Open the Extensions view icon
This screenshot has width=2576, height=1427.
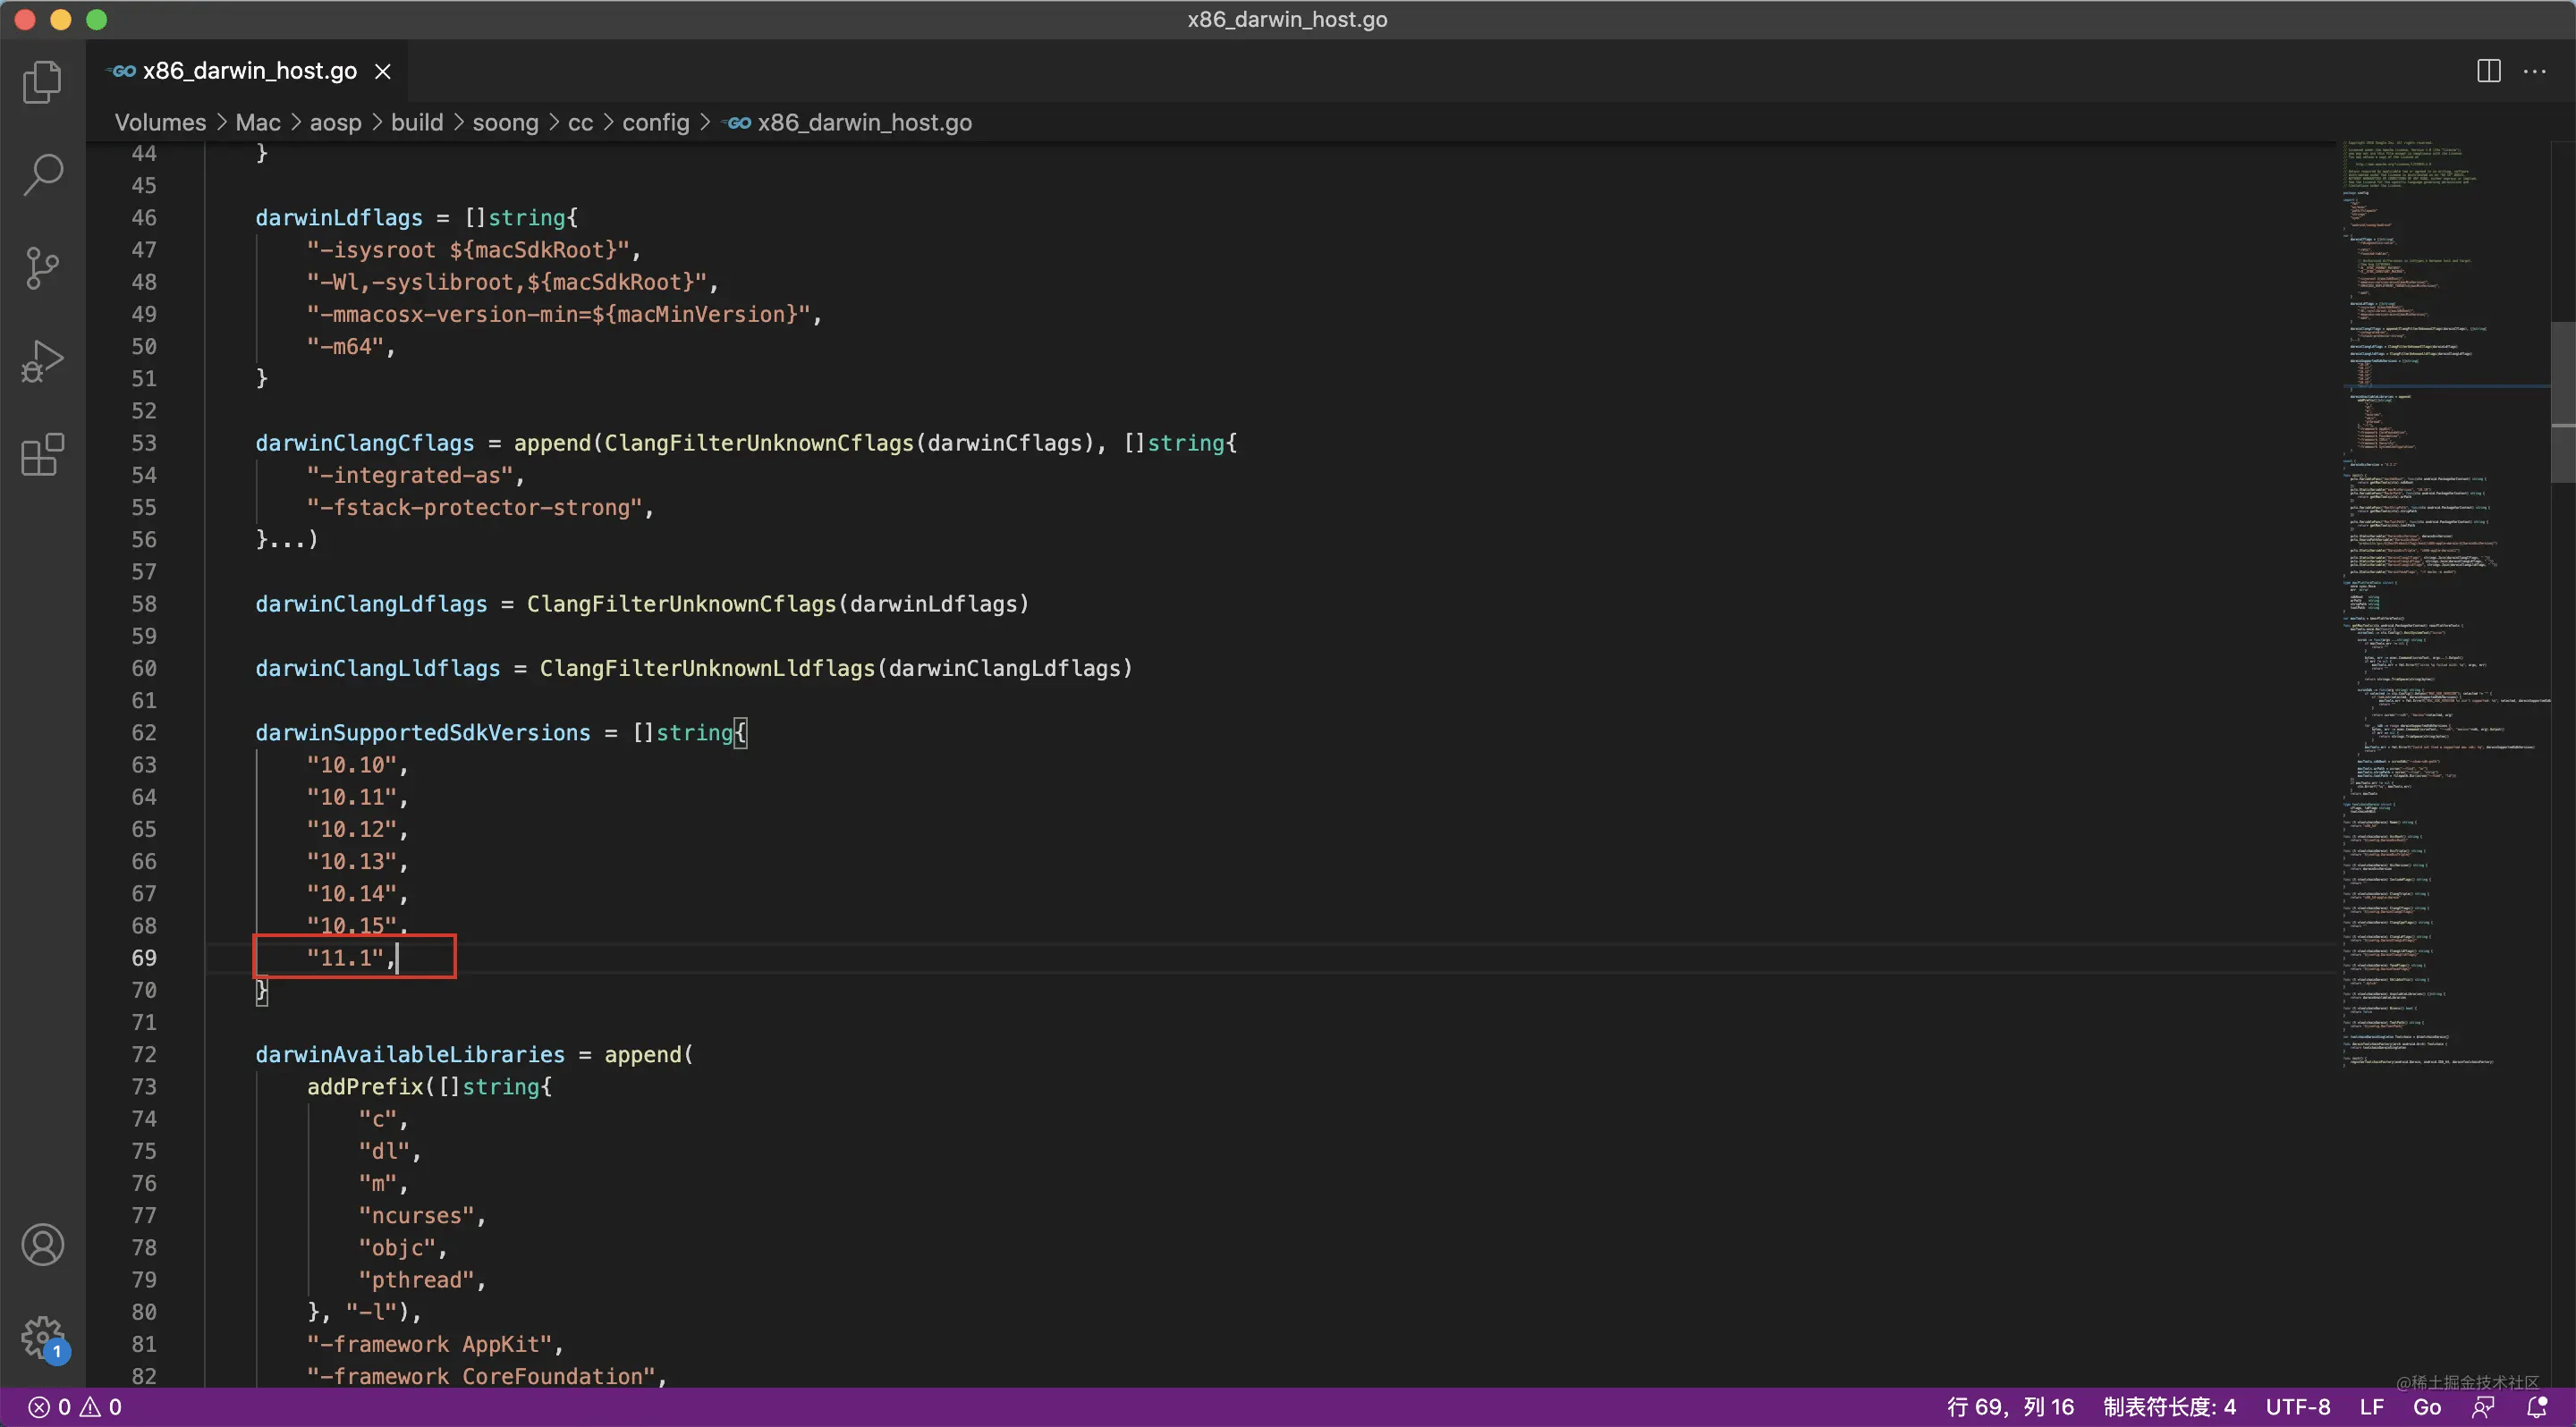pos(42,456)
